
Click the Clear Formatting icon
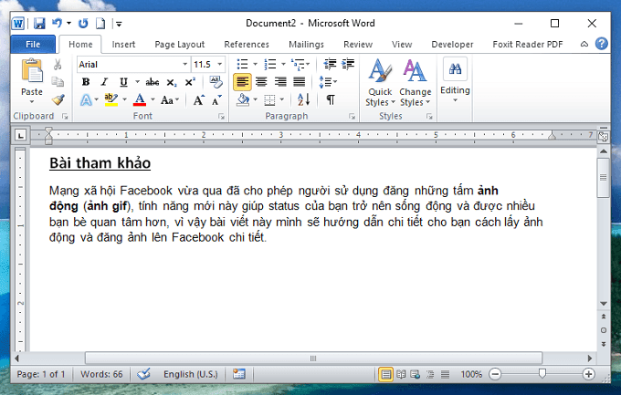[216, 82]
